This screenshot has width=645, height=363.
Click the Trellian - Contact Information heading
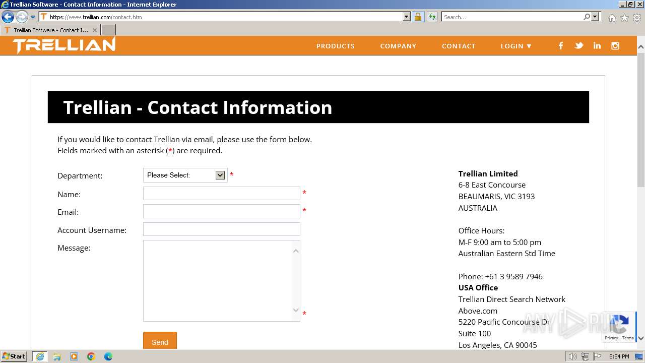point(198,107)
